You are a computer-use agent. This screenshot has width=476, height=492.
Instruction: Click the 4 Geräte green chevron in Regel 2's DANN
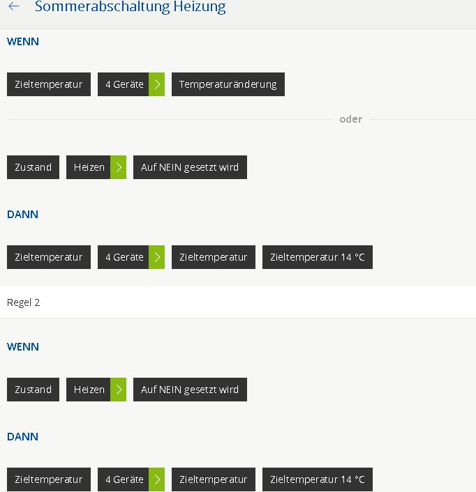(x=157, y=479)
